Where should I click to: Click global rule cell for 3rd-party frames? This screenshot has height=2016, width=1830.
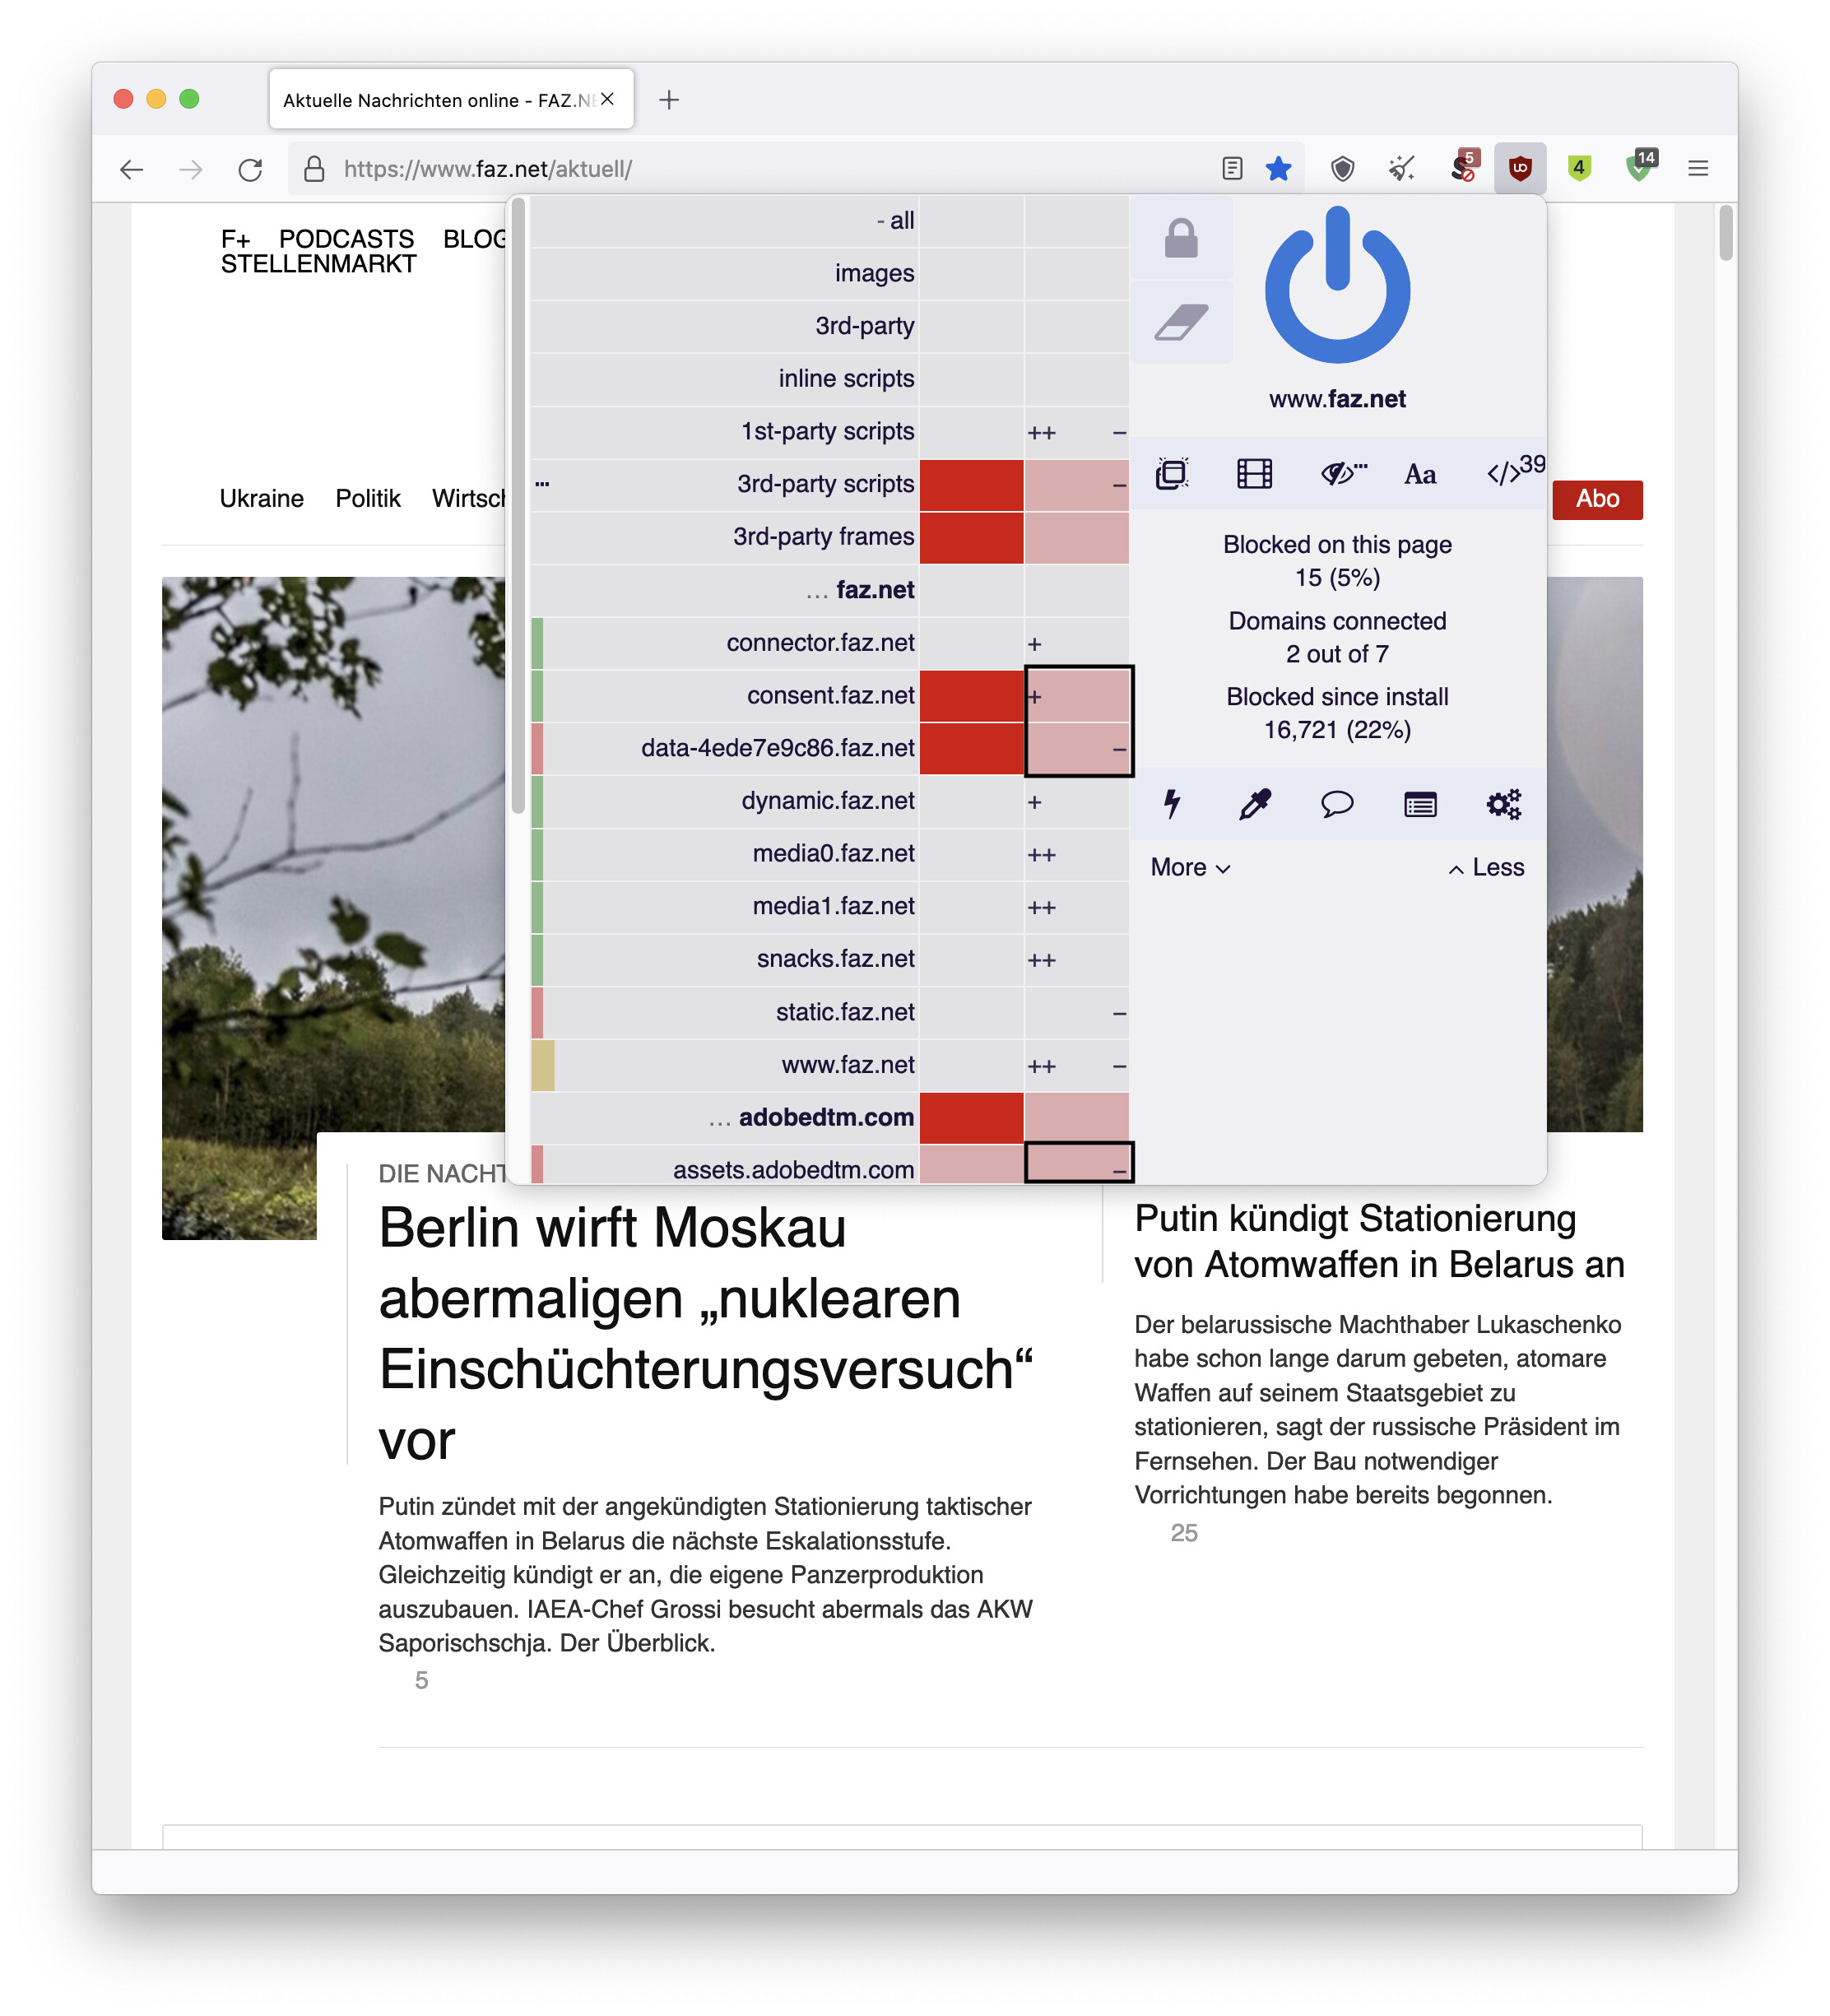pyautogui.click(x=971, y=537)
